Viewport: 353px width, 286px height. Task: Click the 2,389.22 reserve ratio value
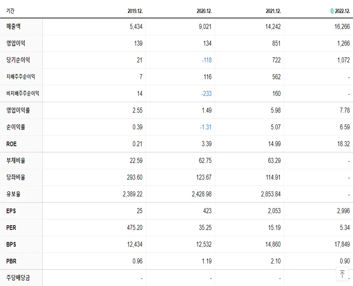pyautogui.click(x=133, y=194)
